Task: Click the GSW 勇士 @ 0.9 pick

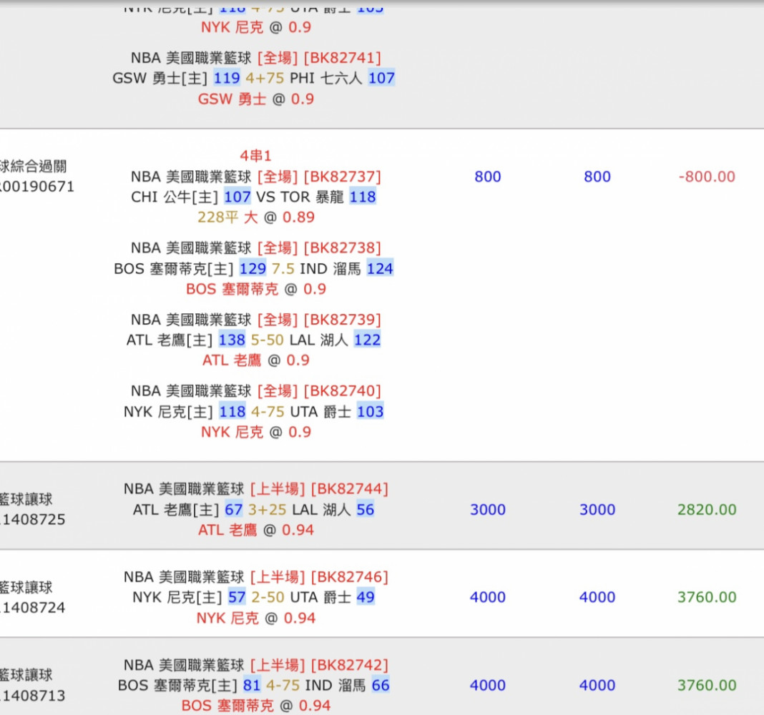Action: (256, 99)
